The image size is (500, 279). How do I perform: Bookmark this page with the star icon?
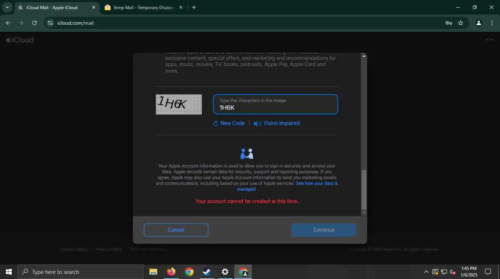click(461, 23)
